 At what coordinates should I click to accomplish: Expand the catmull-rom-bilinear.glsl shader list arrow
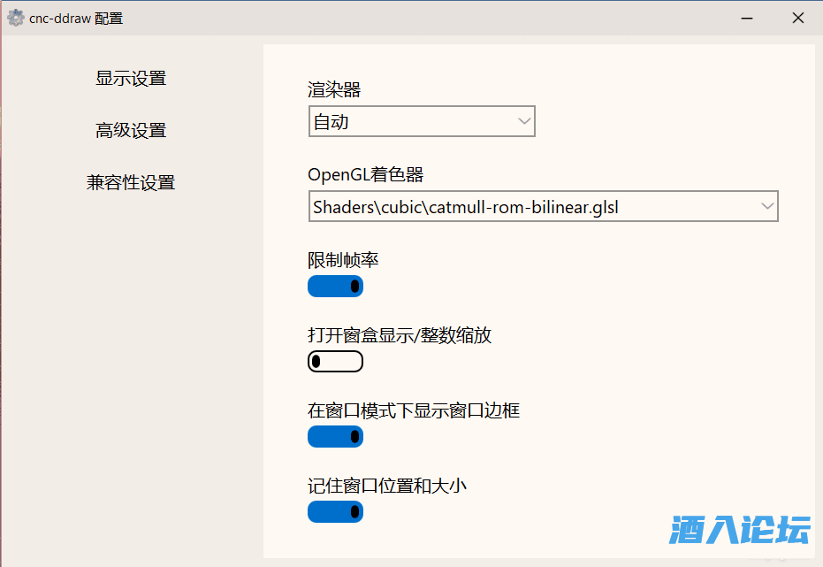pos(766,207)
